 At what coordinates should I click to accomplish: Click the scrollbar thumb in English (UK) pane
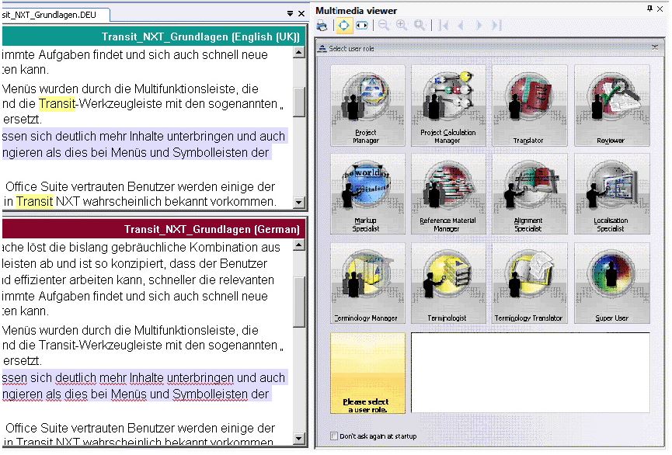pos(299,102)
